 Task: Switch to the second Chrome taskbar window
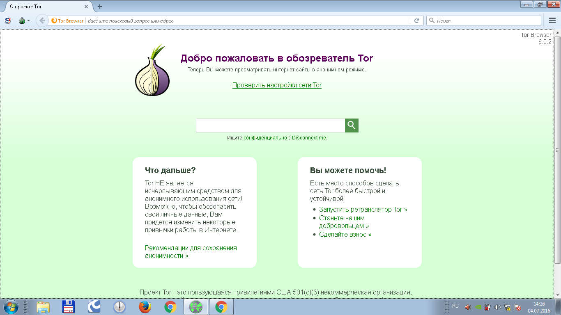pyautogui.click(x=221, y=307)
